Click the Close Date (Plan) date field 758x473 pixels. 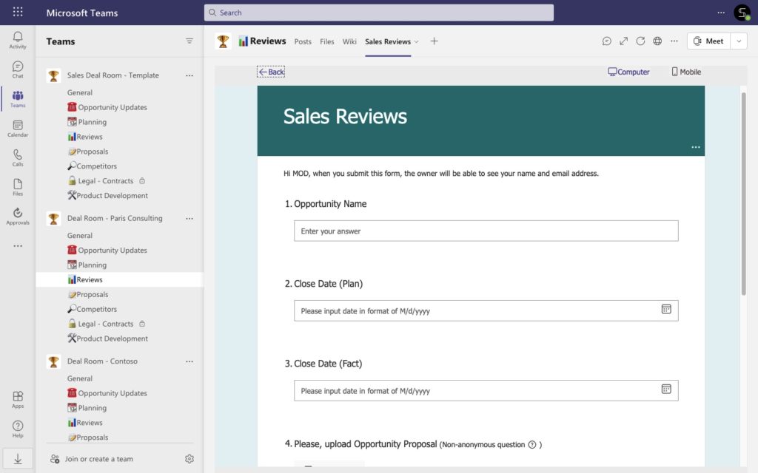coord(486,310)
